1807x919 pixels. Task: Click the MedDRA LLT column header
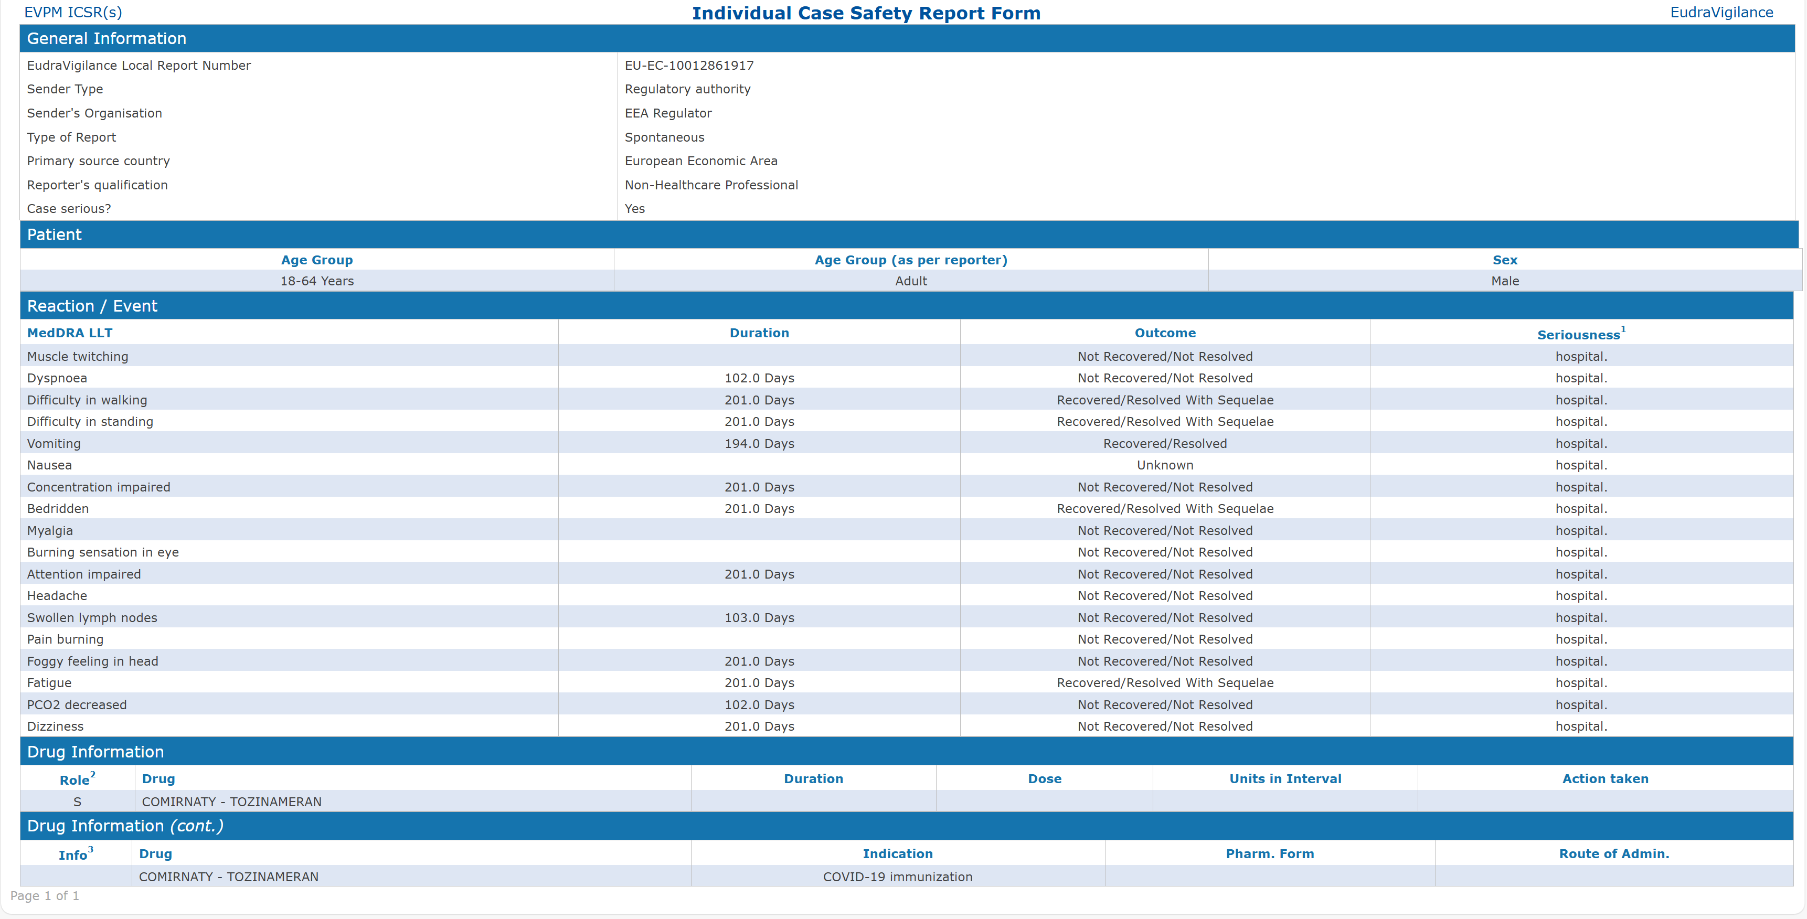69,333
